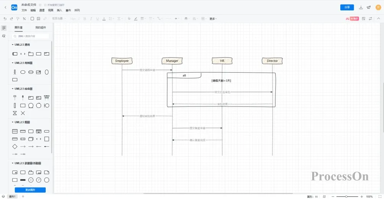Click the shape search input field
The image size is (384, 199).
[31, 36]
